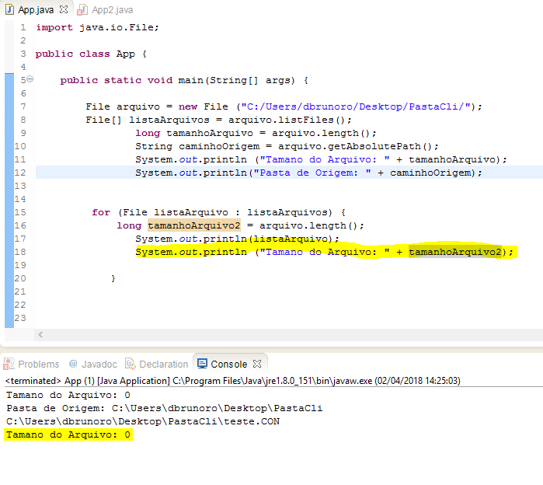The width and height of the screenshot is (543, 485).
Task: Click the Declaration view icon
Action: (x=131, y=364)
